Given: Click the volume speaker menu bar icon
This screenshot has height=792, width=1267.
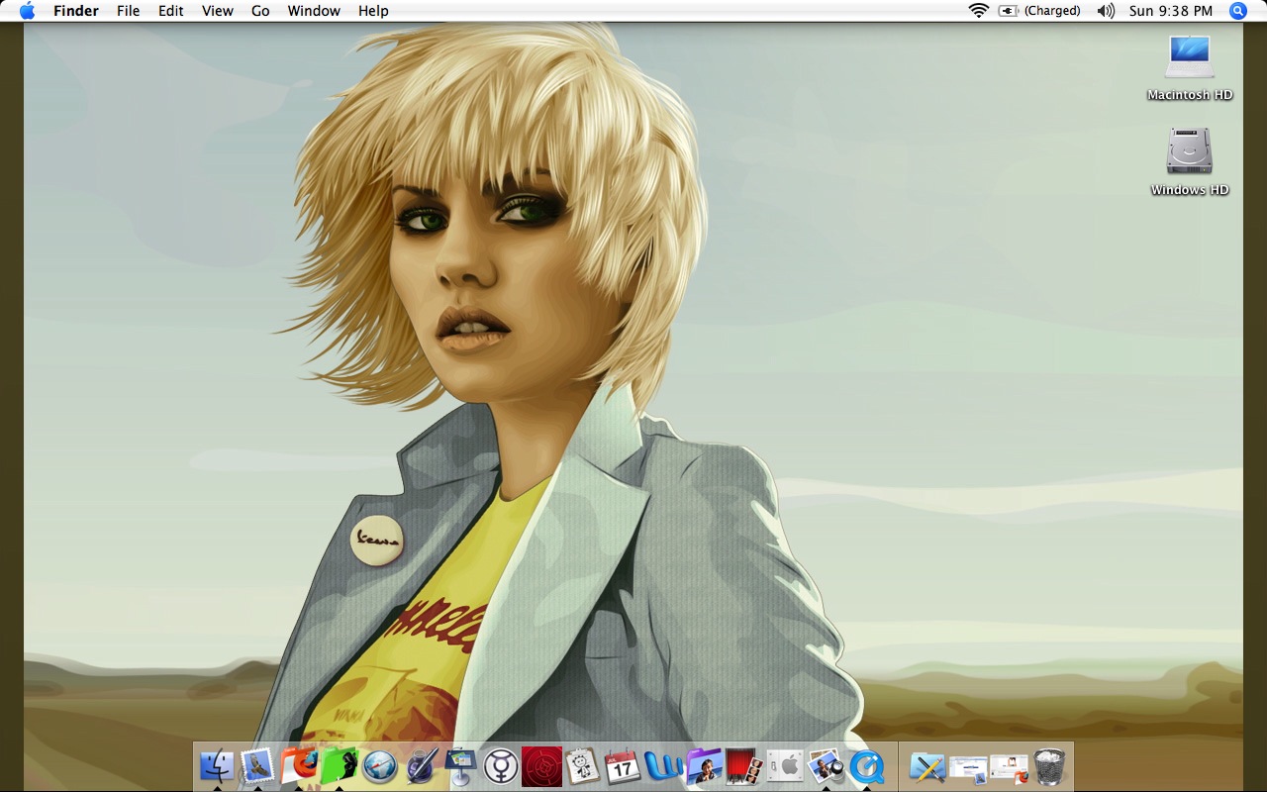Looking at the screenshot, I should 1106,11.
